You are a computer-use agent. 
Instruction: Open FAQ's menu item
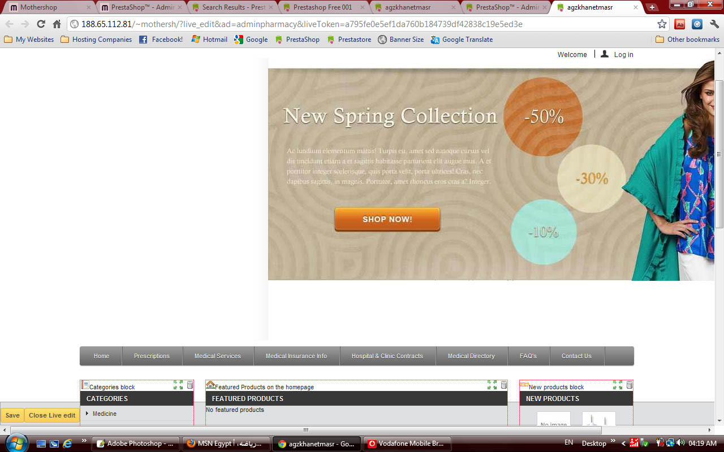(x=528, y=356)
